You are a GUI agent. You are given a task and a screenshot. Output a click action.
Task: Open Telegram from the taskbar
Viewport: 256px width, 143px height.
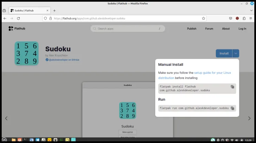pos(37,140)
